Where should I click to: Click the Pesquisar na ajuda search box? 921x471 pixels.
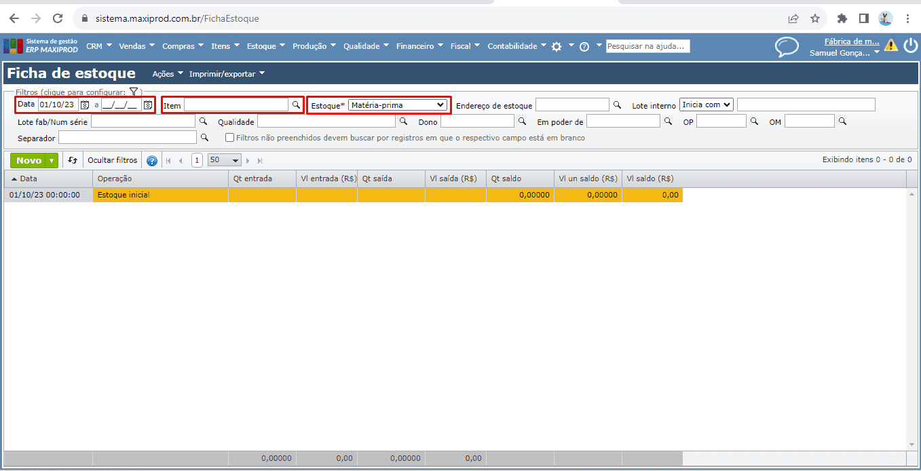point(648,46)
